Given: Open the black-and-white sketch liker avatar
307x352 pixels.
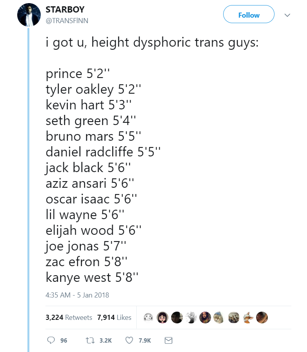Looking at the screenshot, I should pyautogui.click(x=191, y=318).
